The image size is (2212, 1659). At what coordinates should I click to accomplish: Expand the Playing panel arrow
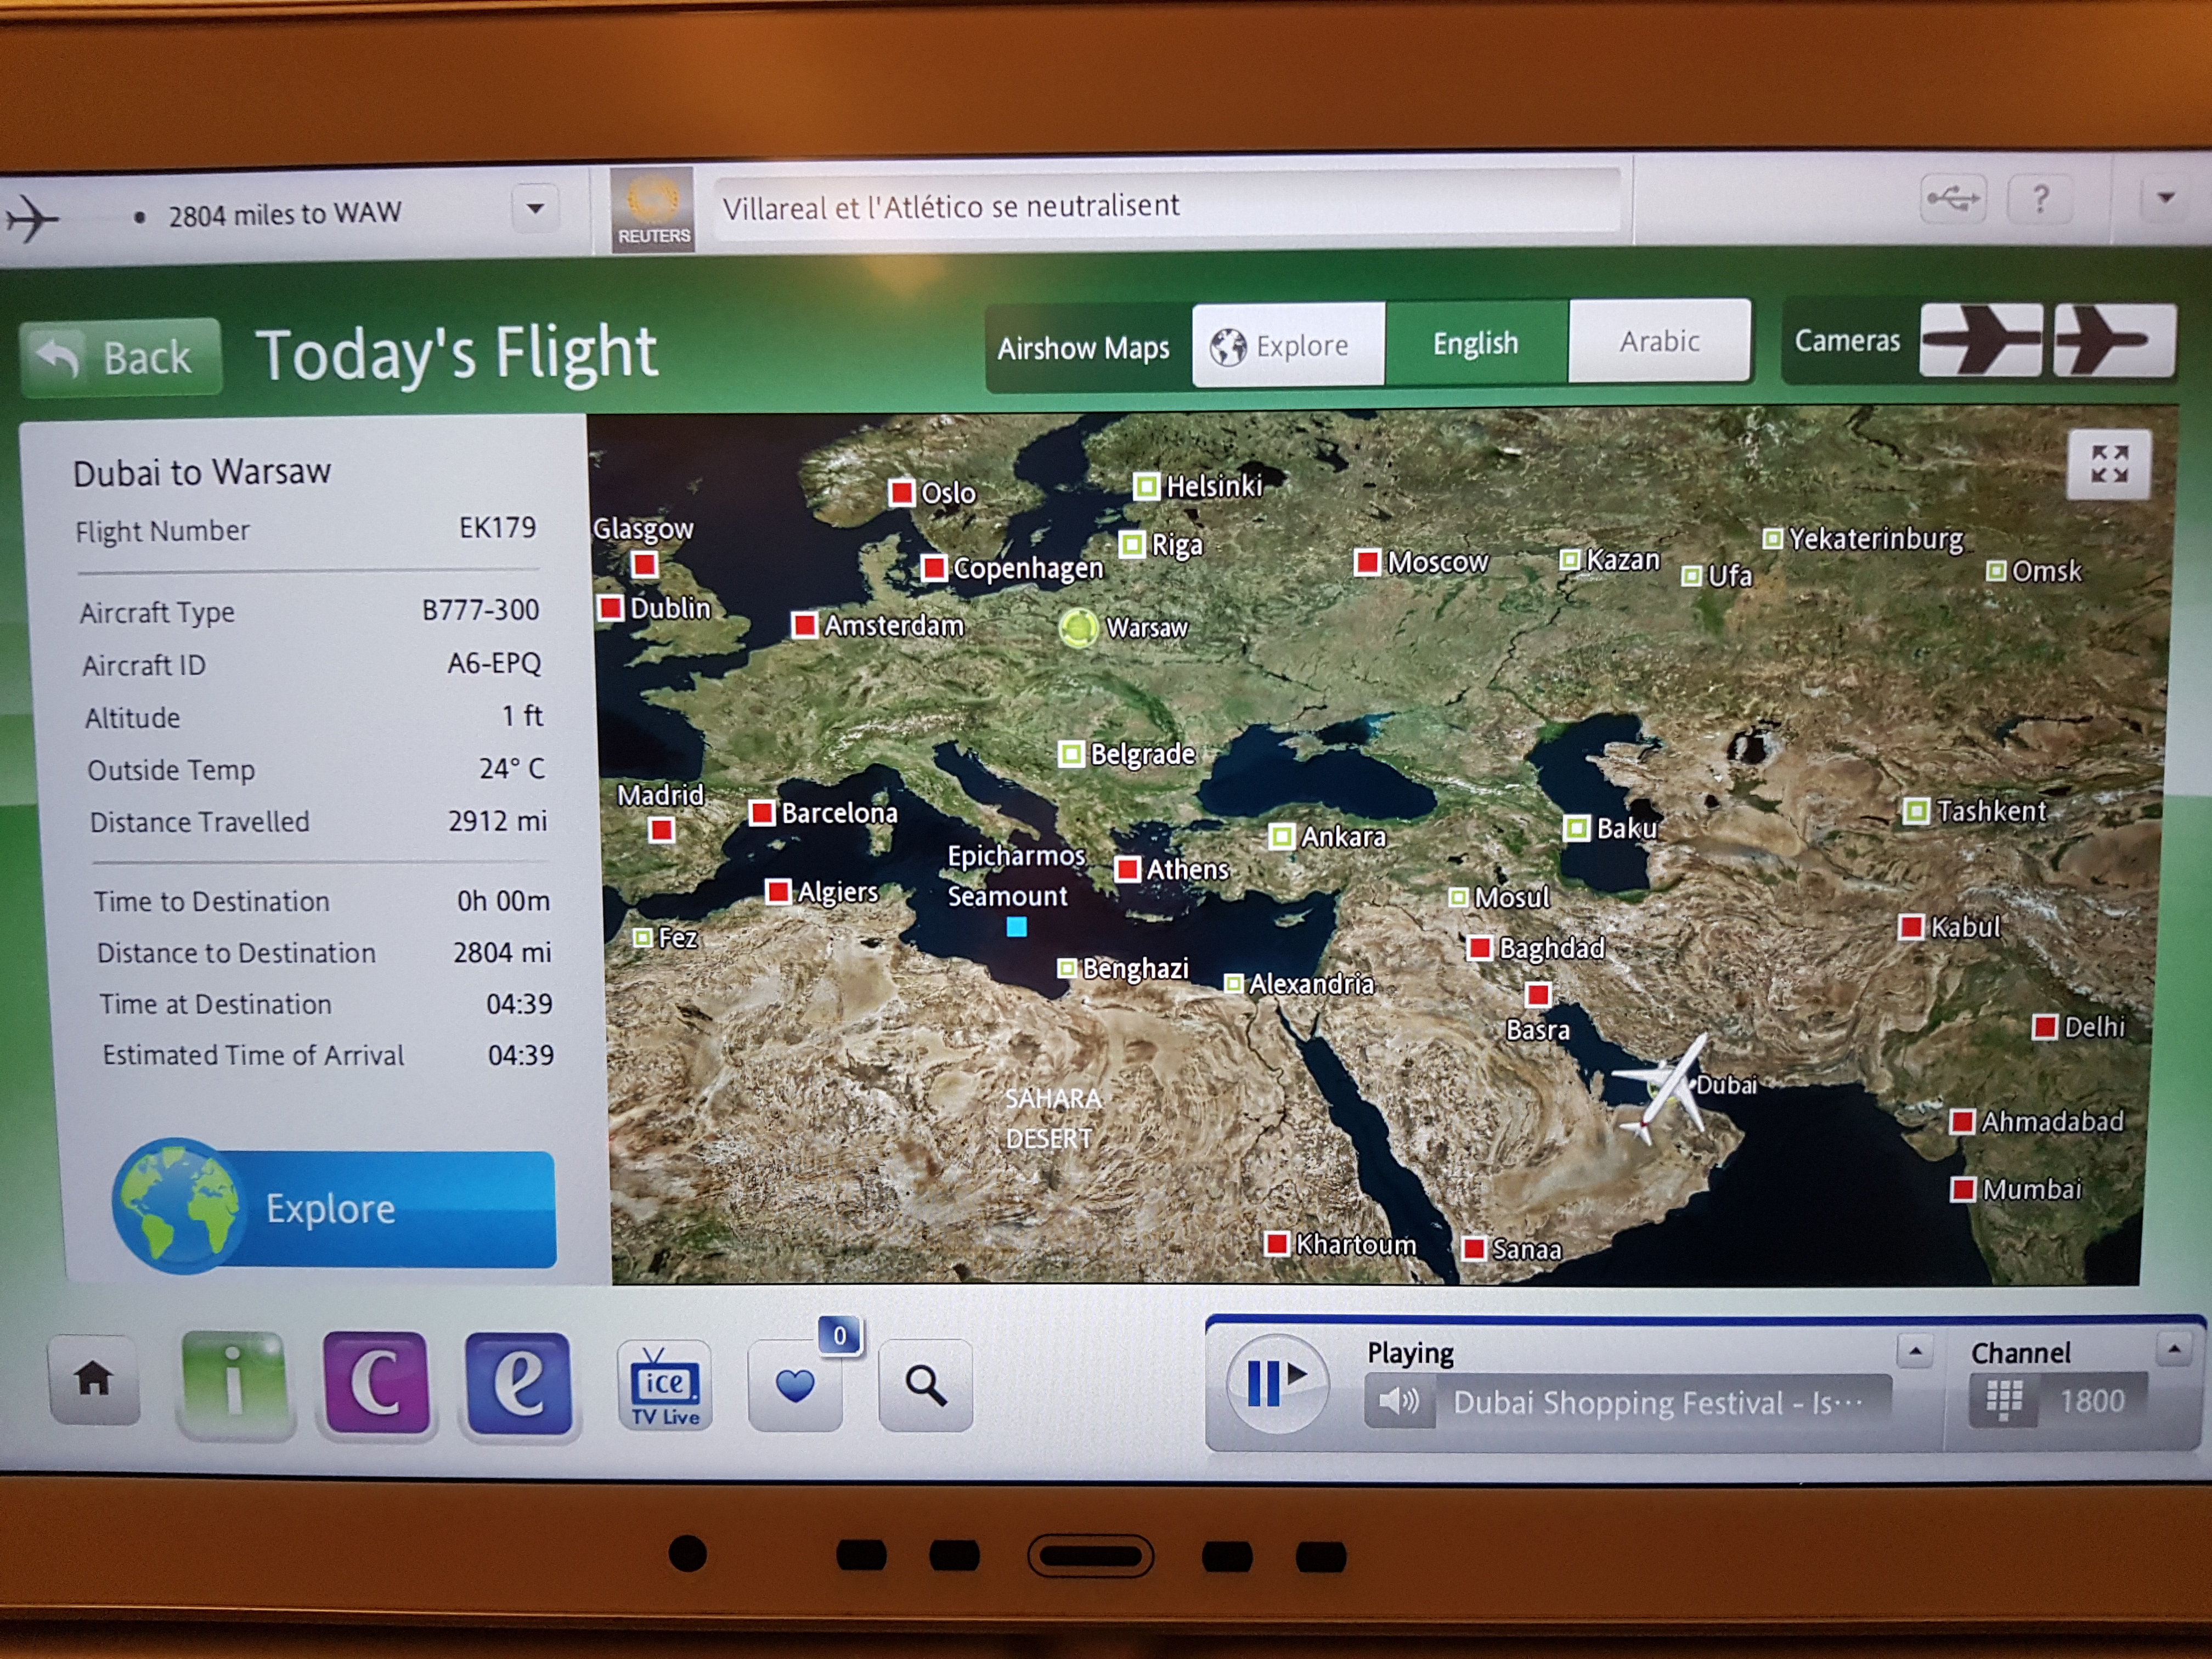[1914, 1352]
